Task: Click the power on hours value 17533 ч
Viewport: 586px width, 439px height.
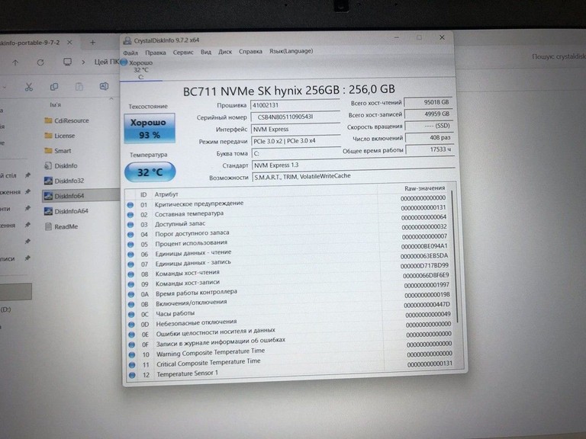Action: click(430, 149)
